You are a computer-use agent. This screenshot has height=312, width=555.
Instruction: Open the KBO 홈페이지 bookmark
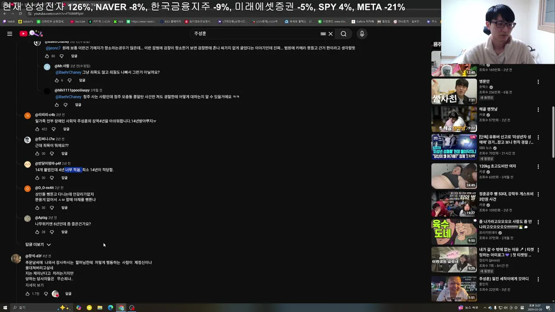[x=170, y=21]
